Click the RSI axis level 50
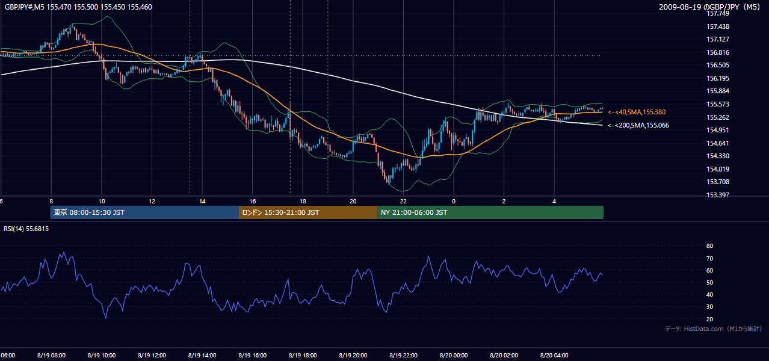Screen dimensions: 769x361 coord(710,282)
